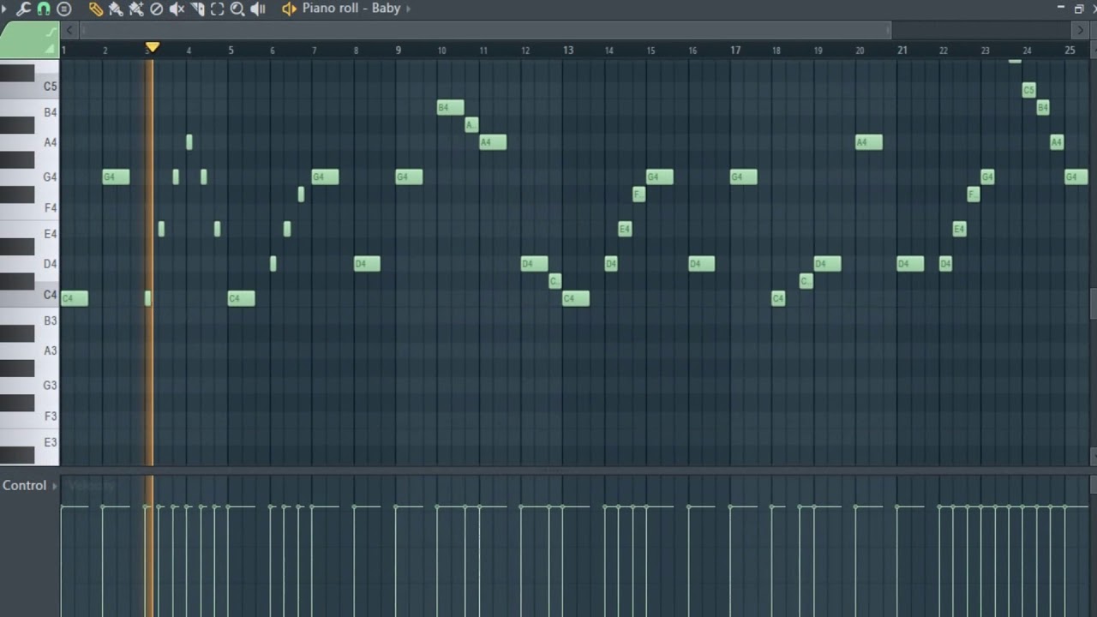1097x617 pixels.
Task: Jump to bar 17 in the timeline ruler
Action: pos(735,51)
